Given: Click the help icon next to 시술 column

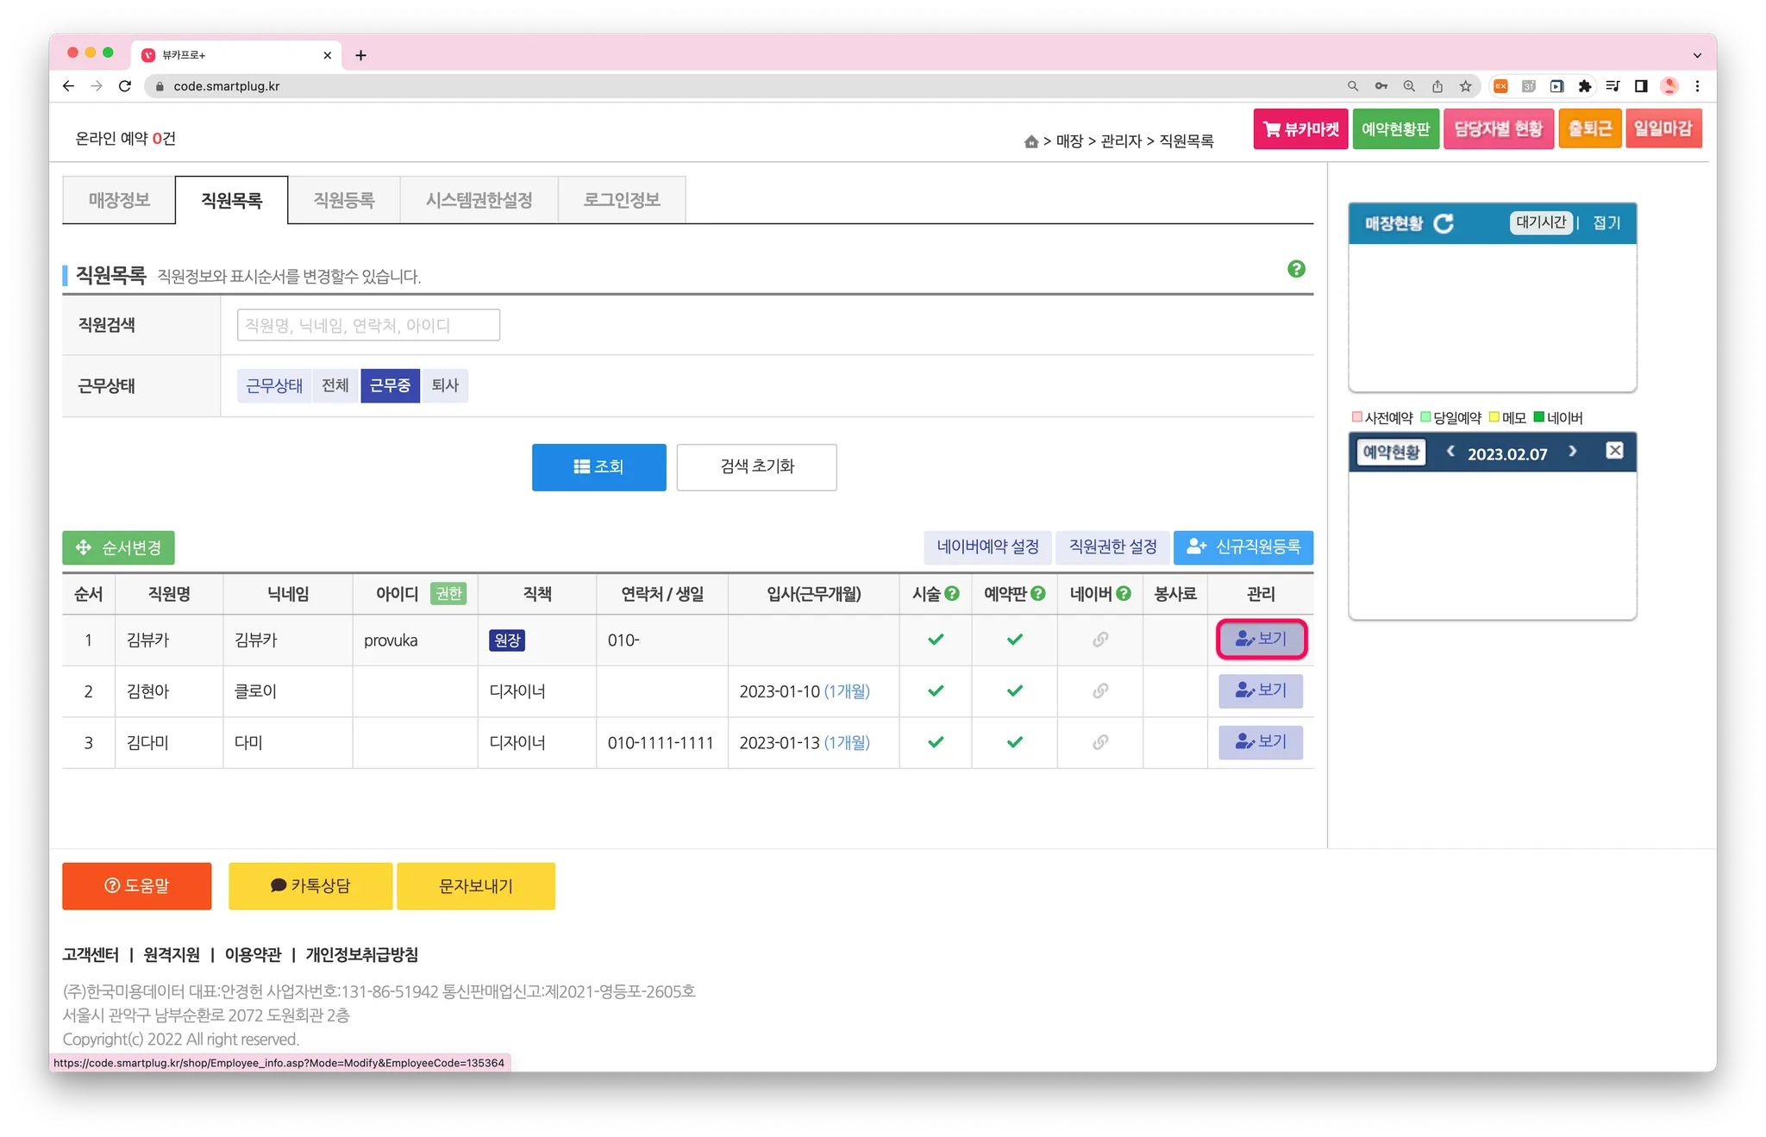Looking at the screenshot, I should pos(952,593).
